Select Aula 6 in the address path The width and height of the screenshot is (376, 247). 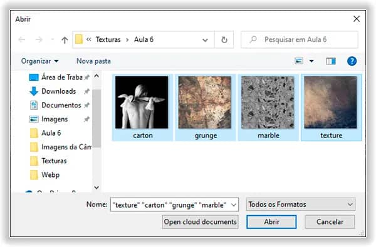click(x=144, y=39)
